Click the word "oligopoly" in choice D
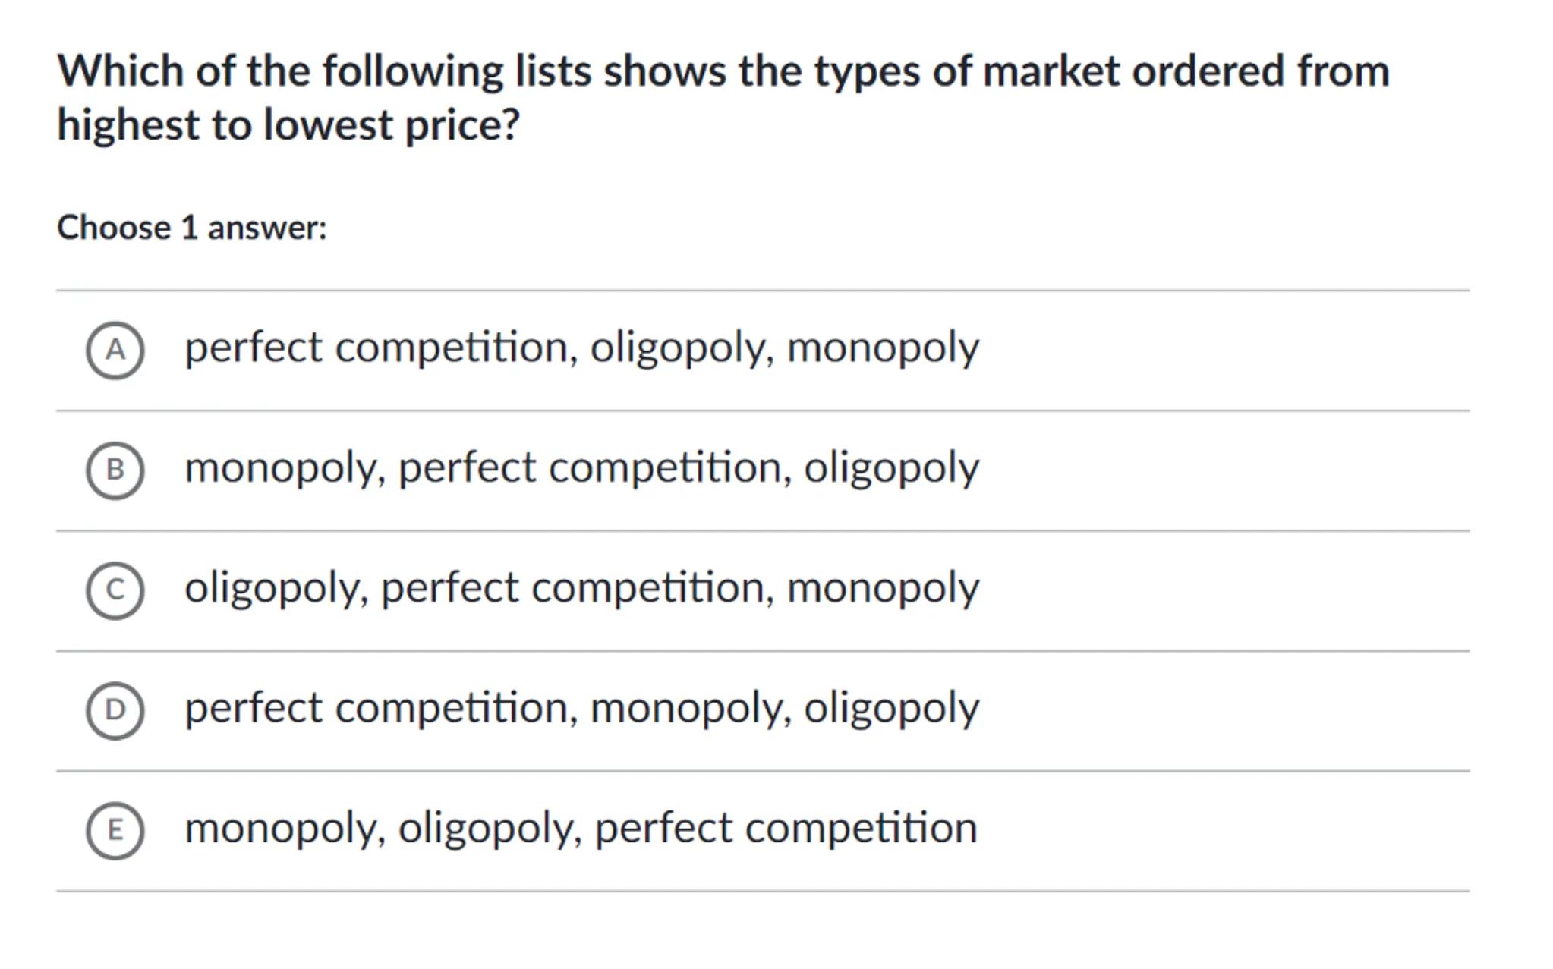 [x=891, y=708]
